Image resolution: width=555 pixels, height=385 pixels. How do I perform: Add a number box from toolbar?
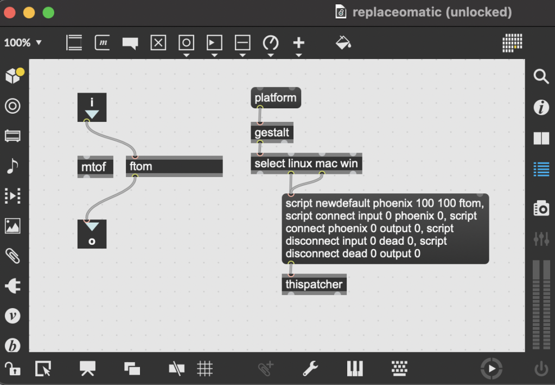click(214, 43)
